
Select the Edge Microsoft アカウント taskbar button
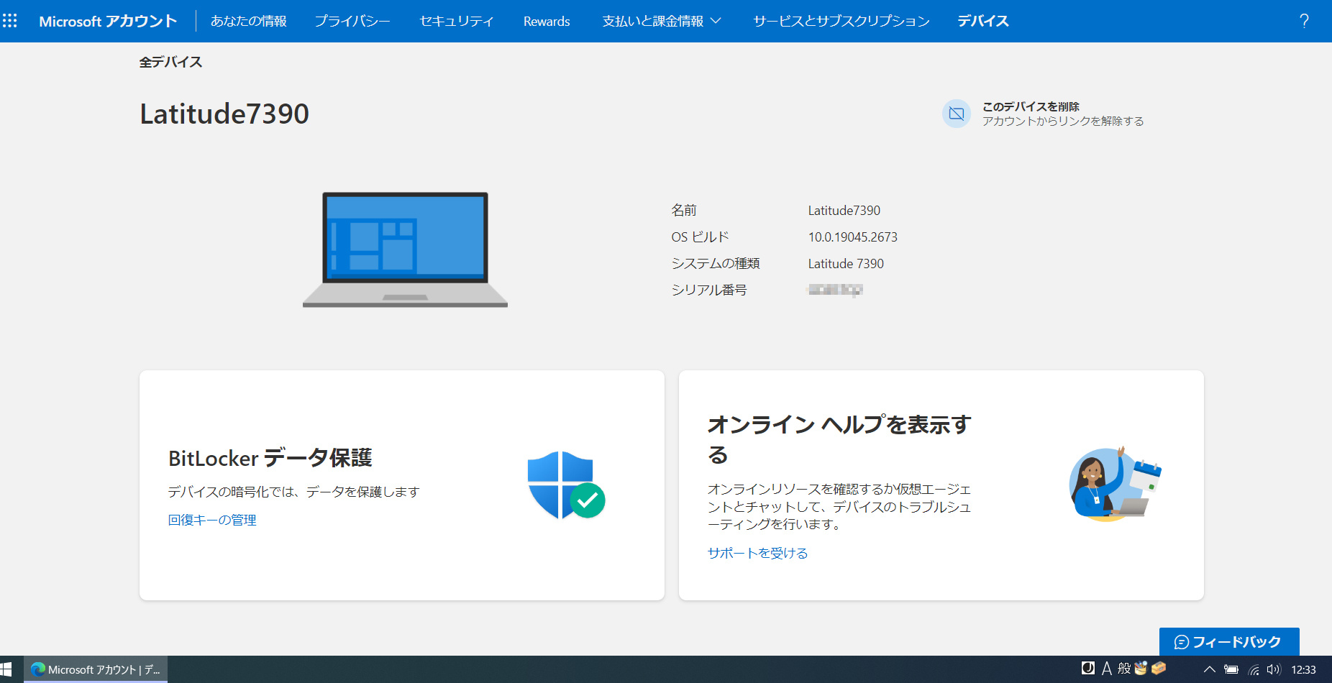click(x=96, y=669)
